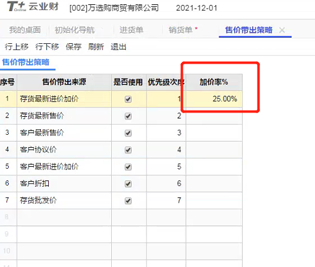
Task: Click the 刷新 refresh button
Action: (96, 47)
